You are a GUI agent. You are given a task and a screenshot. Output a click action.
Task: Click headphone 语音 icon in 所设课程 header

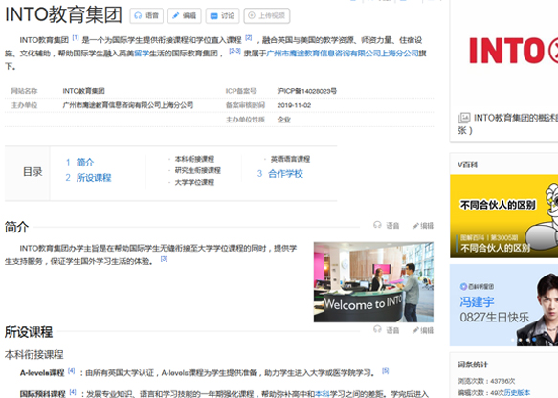(386, 330)
